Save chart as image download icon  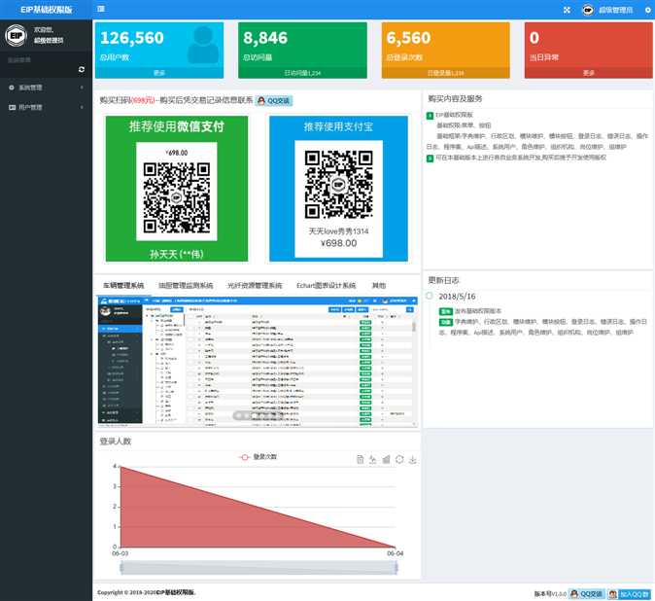412,459
